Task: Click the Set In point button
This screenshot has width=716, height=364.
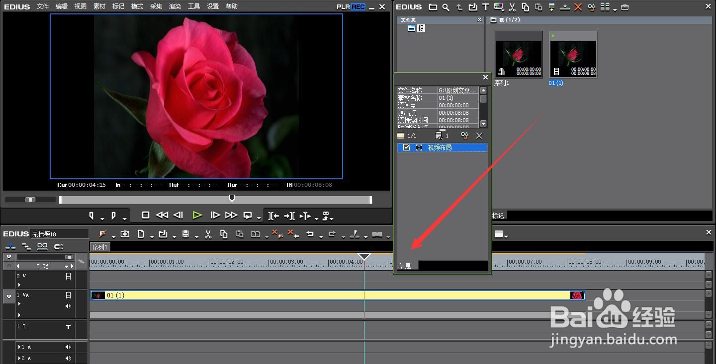Action: 91,216
